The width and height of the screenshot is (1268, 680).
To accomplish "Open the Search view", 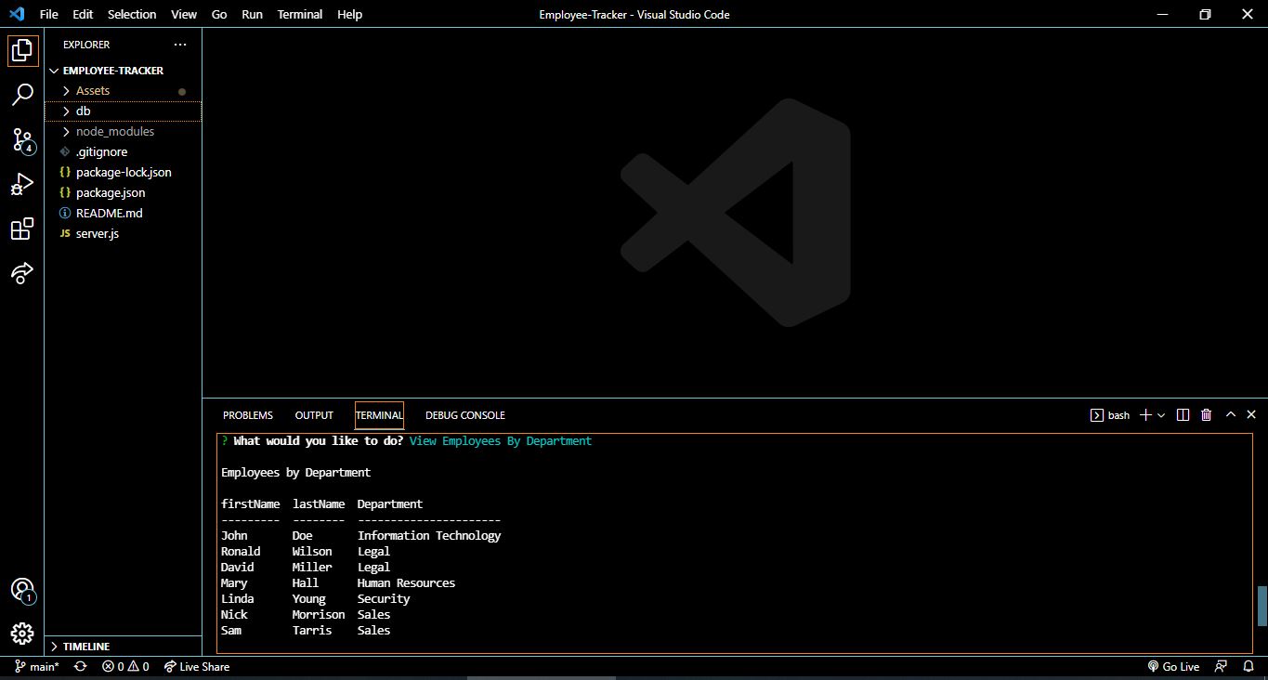I will 22,95.
